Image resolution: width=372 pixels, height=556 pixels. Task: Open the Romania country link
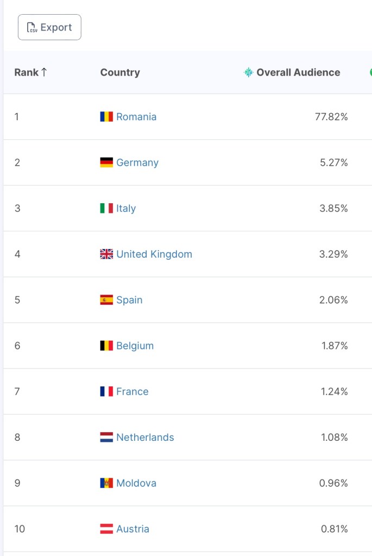(136, 117)
